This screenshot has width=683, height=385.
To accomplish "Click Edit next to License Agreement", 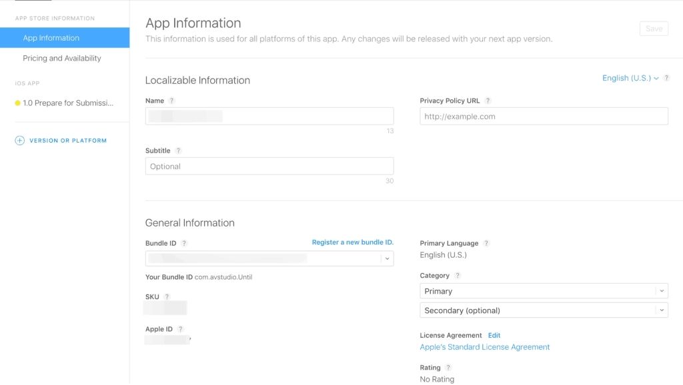I will coord(493,335).
